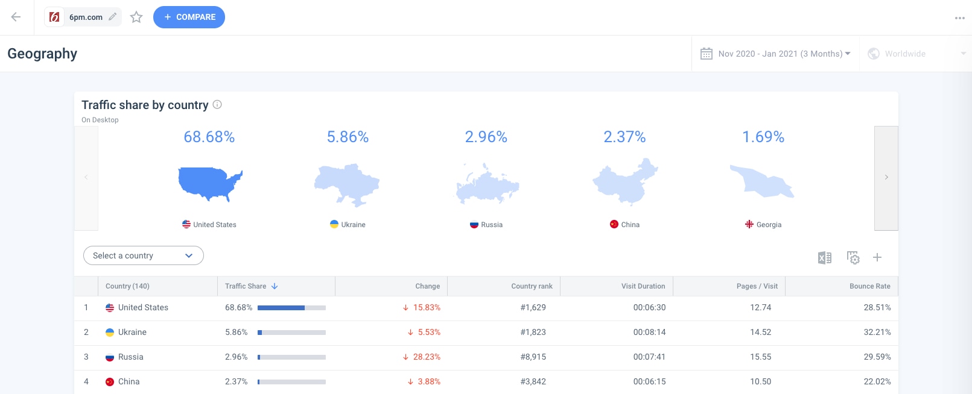Screen dimensions: 972x394
Task: Click the Russia map shape
Action: tap(487, 184)
